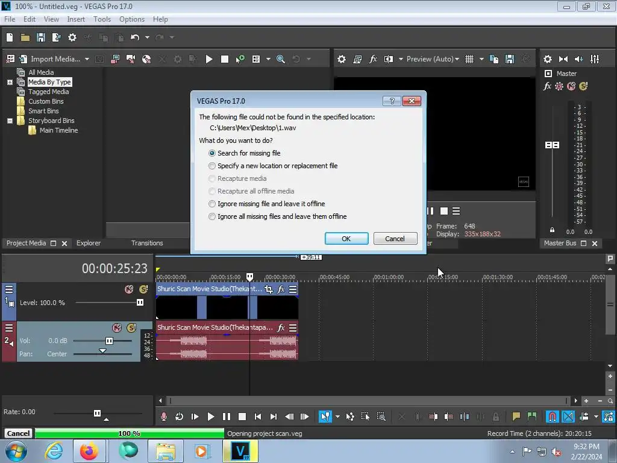Mute audio track 2
The width and height of the screenshot is (617, 463).
coord(117,327)
